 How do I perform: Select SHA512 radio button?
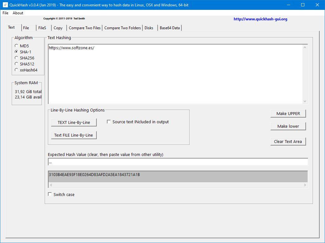[16, 64]
